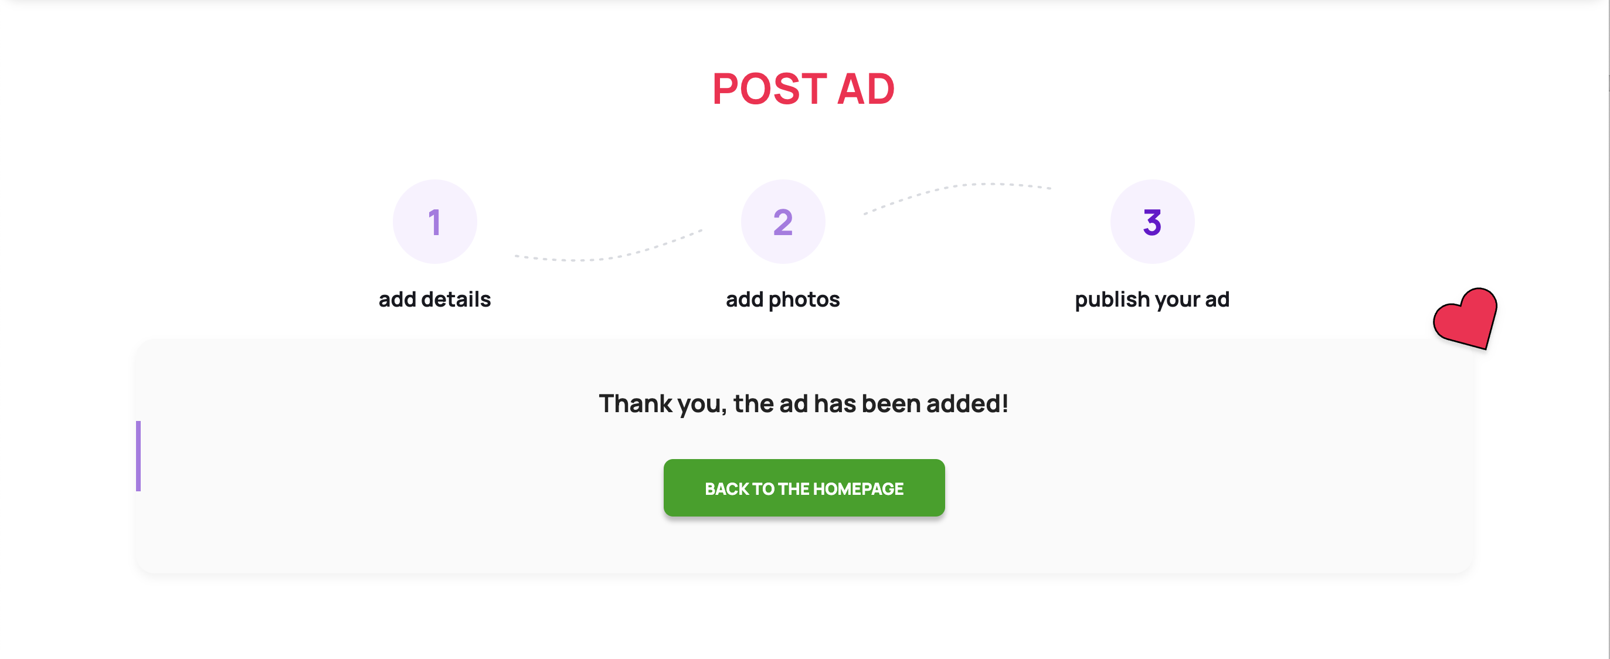The width and height of the screenshot is (1610, 659).
Task: Select the "add photos" step label
Action: pyautogui.click(x=783, y=300)
